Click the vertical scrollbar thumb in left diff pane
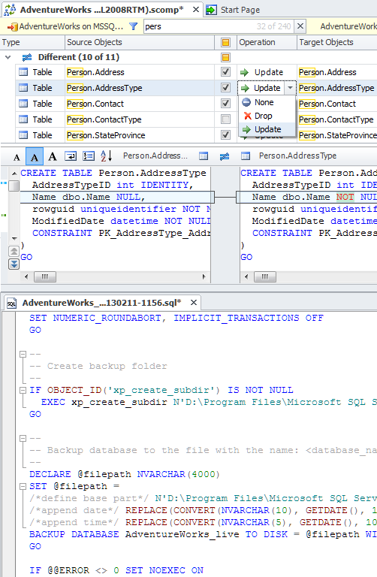 tap(14, 186)
